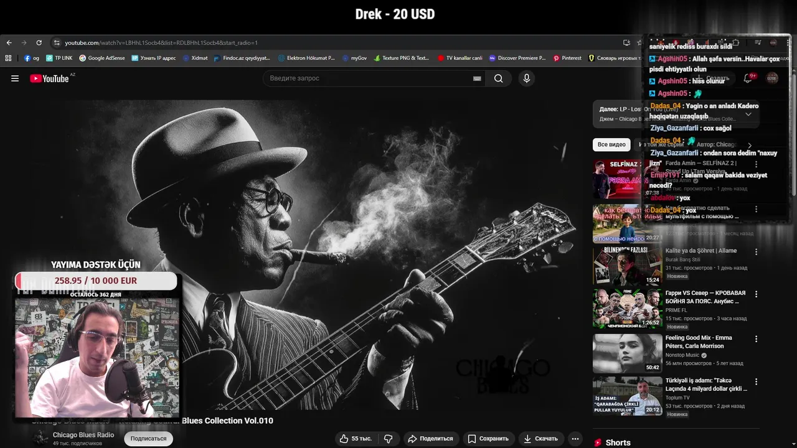
Task: Open options menu for Türkiyəli iş adamı video
Action: [x=757, y=381]
